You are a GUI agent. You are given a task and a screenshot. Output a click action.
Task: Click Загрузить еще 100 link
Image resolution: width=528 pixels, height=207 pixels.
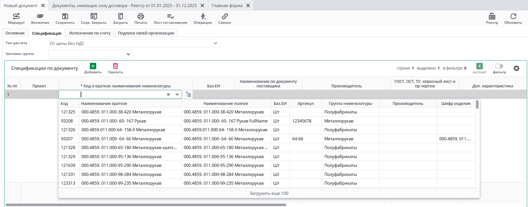click(269, 193)
